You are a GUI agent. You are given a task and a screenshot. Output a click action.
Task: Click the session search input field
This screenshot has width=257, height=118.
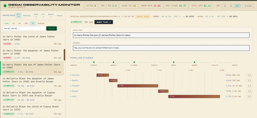[24, 28]
